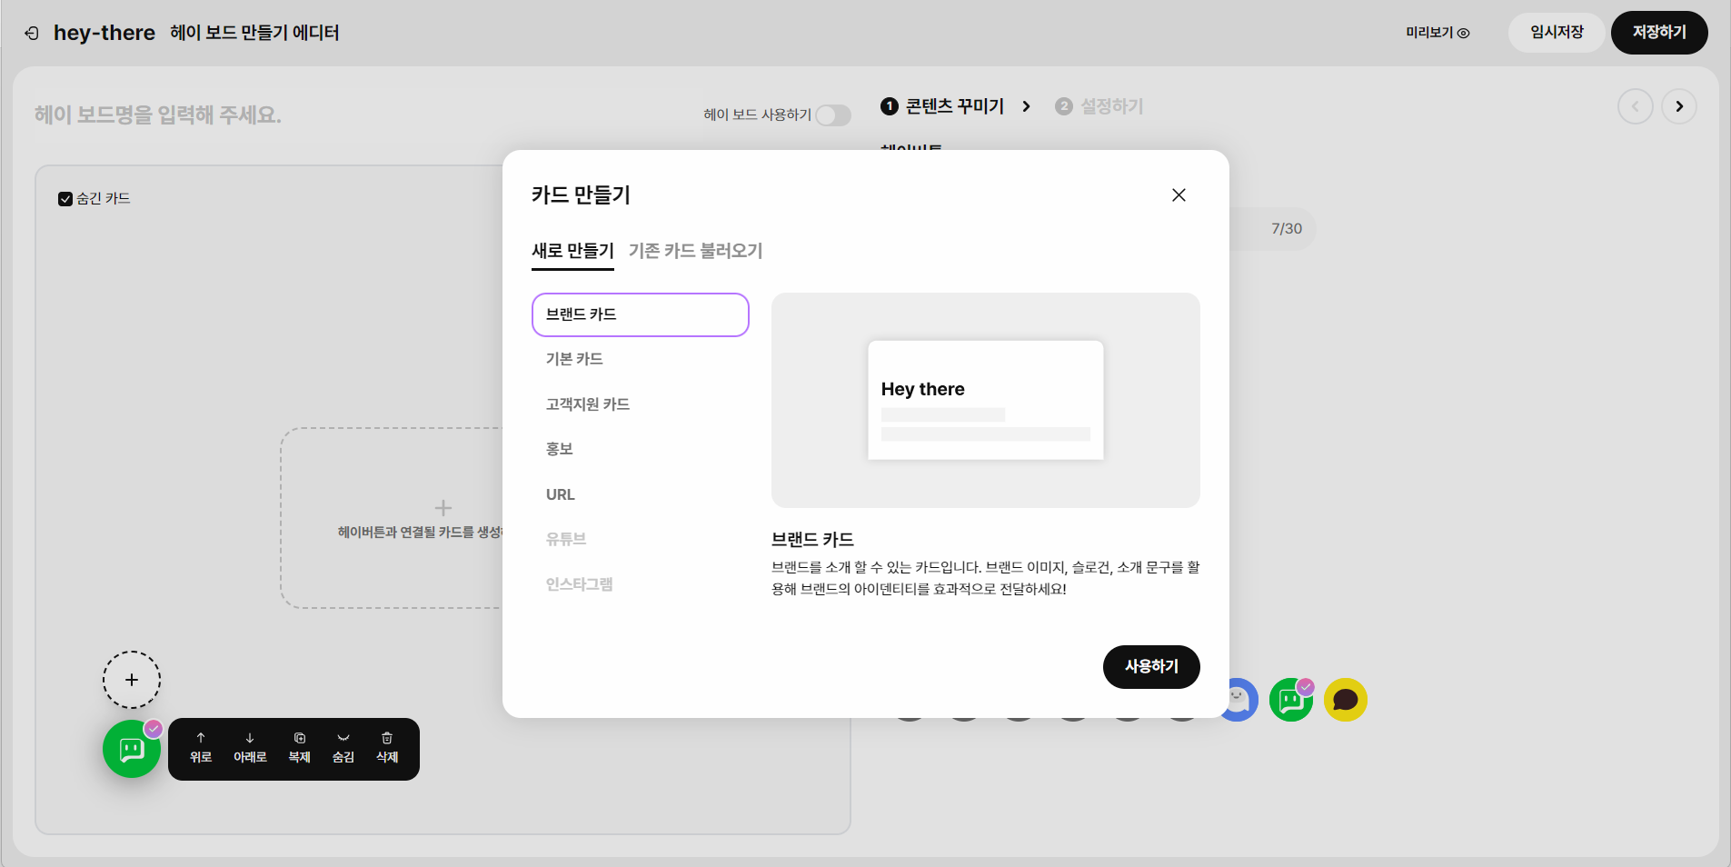Select the yellow speech bubble button icon

[x=1346, y=700]
